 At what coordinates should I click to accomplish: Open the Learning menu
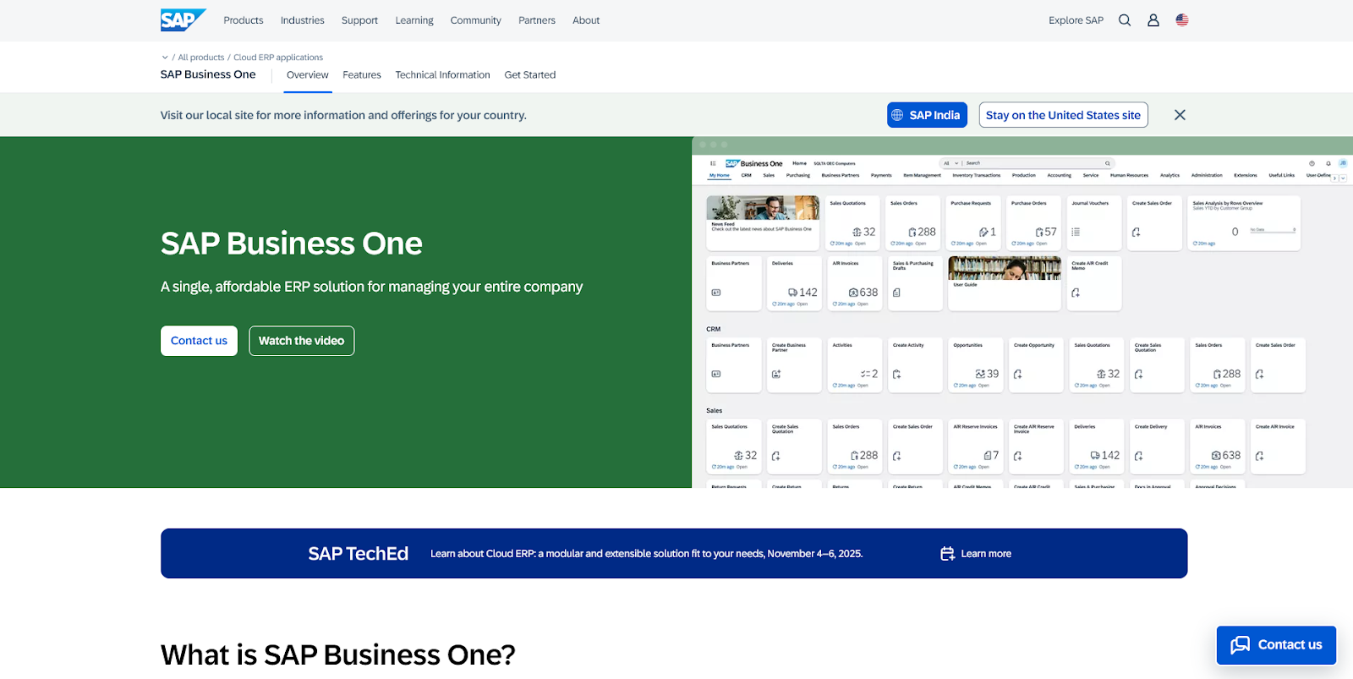[414, 20]
